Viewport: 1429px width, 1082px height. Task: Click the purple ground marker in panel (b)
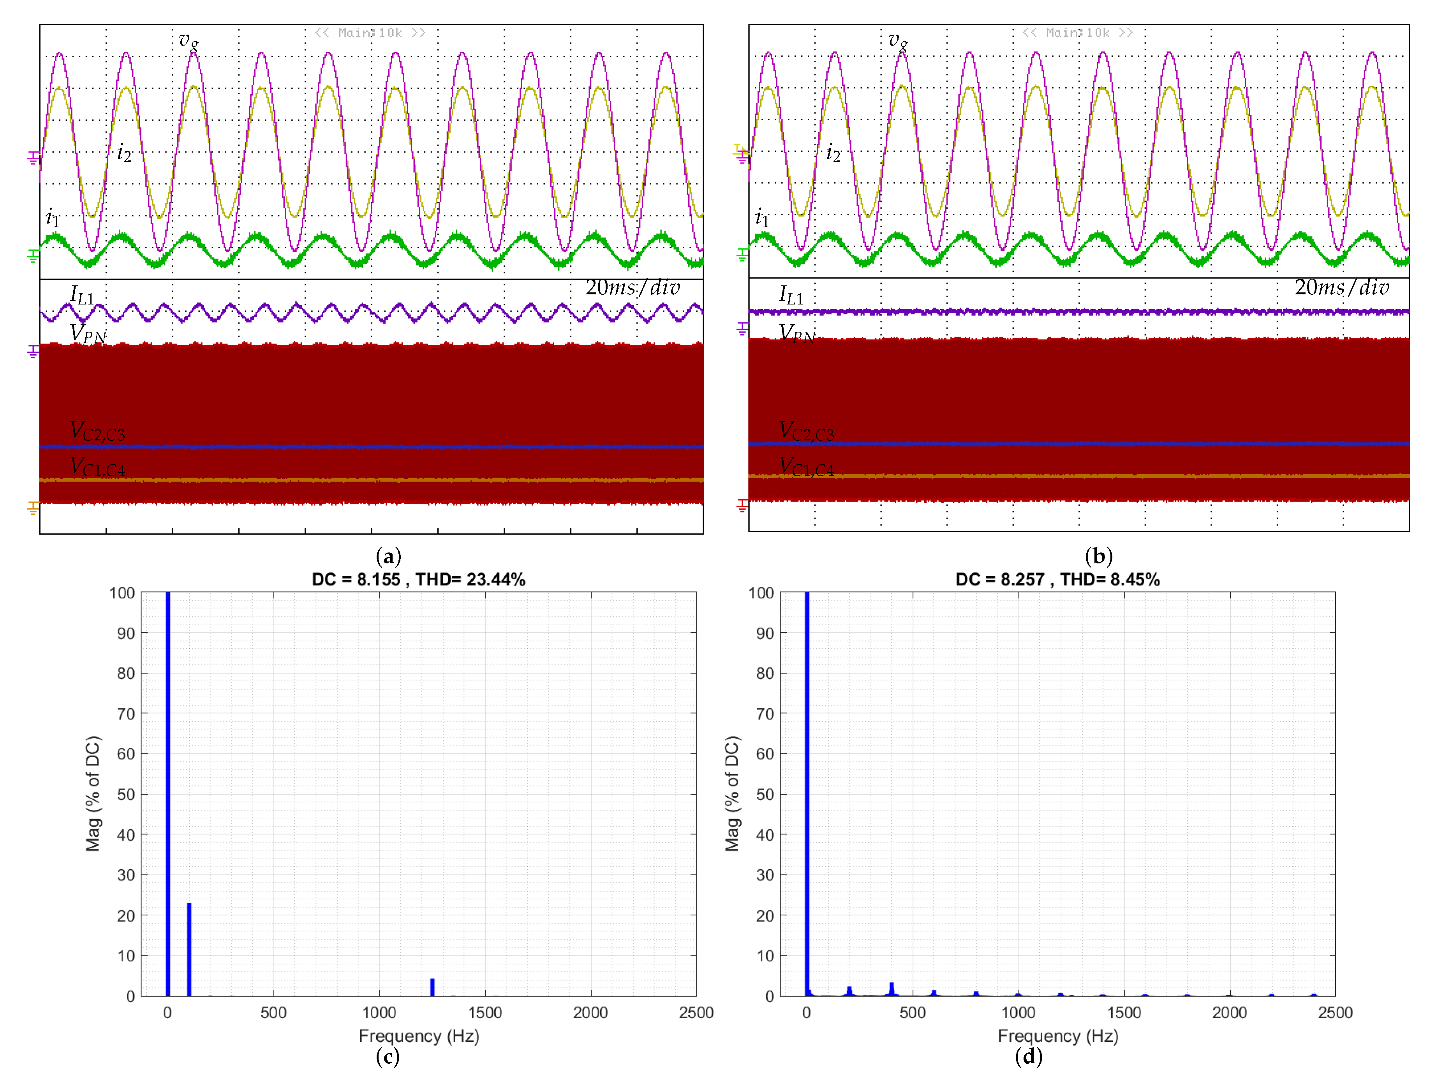coord(742,329)
